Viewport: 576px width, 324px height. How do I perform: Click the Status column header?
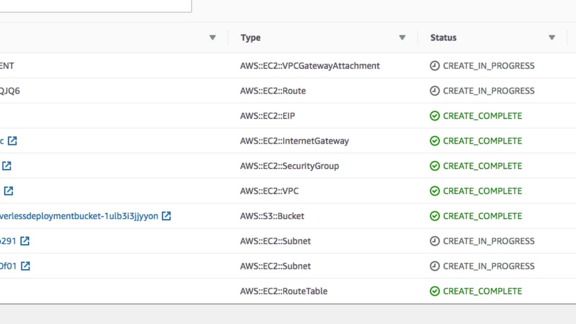pyautogui.click(x=443, y=38)
